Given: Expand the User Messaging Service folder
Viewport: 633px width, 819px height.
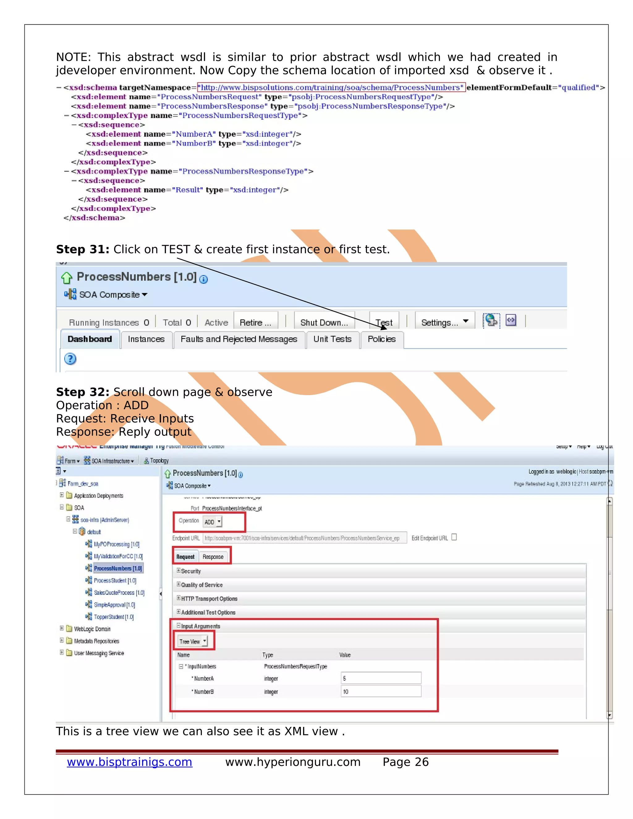Looking at the screenshot, I should [62, 652].
